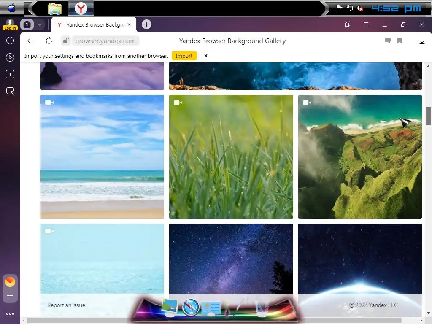Open the tab counter showing 1
432x324 pixels.
coord(27,24)
